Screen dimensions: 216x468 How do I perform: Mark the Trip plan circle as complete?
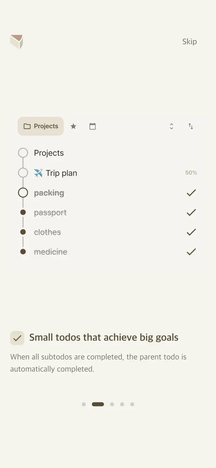pyautogui.click(x=23, y=173)
